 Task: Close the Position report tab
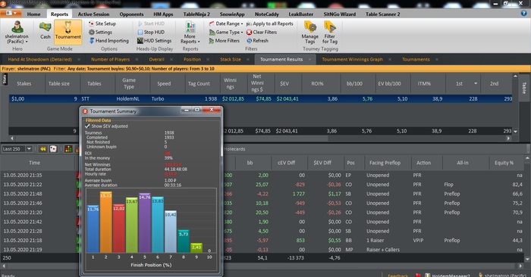pyautogui.click(x=208, y=60)
